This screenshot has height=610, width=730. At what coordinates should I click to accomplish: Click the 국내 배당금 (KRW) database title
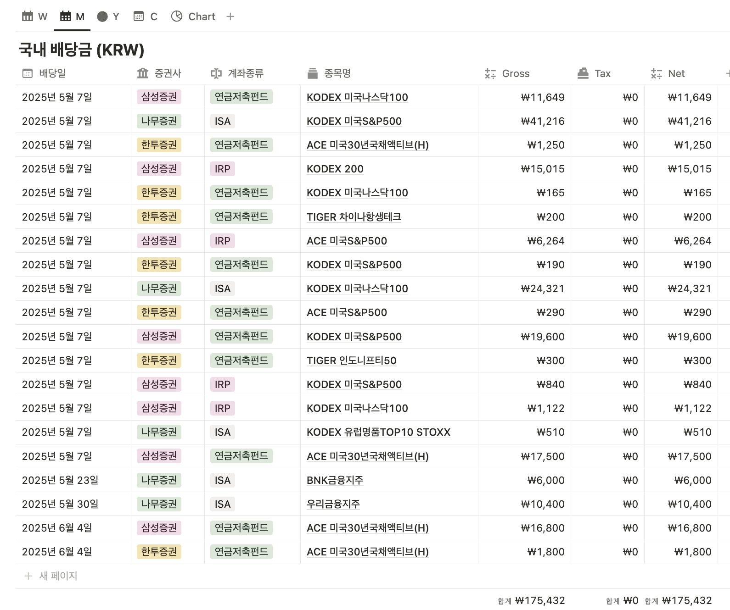tap(81, 50)
